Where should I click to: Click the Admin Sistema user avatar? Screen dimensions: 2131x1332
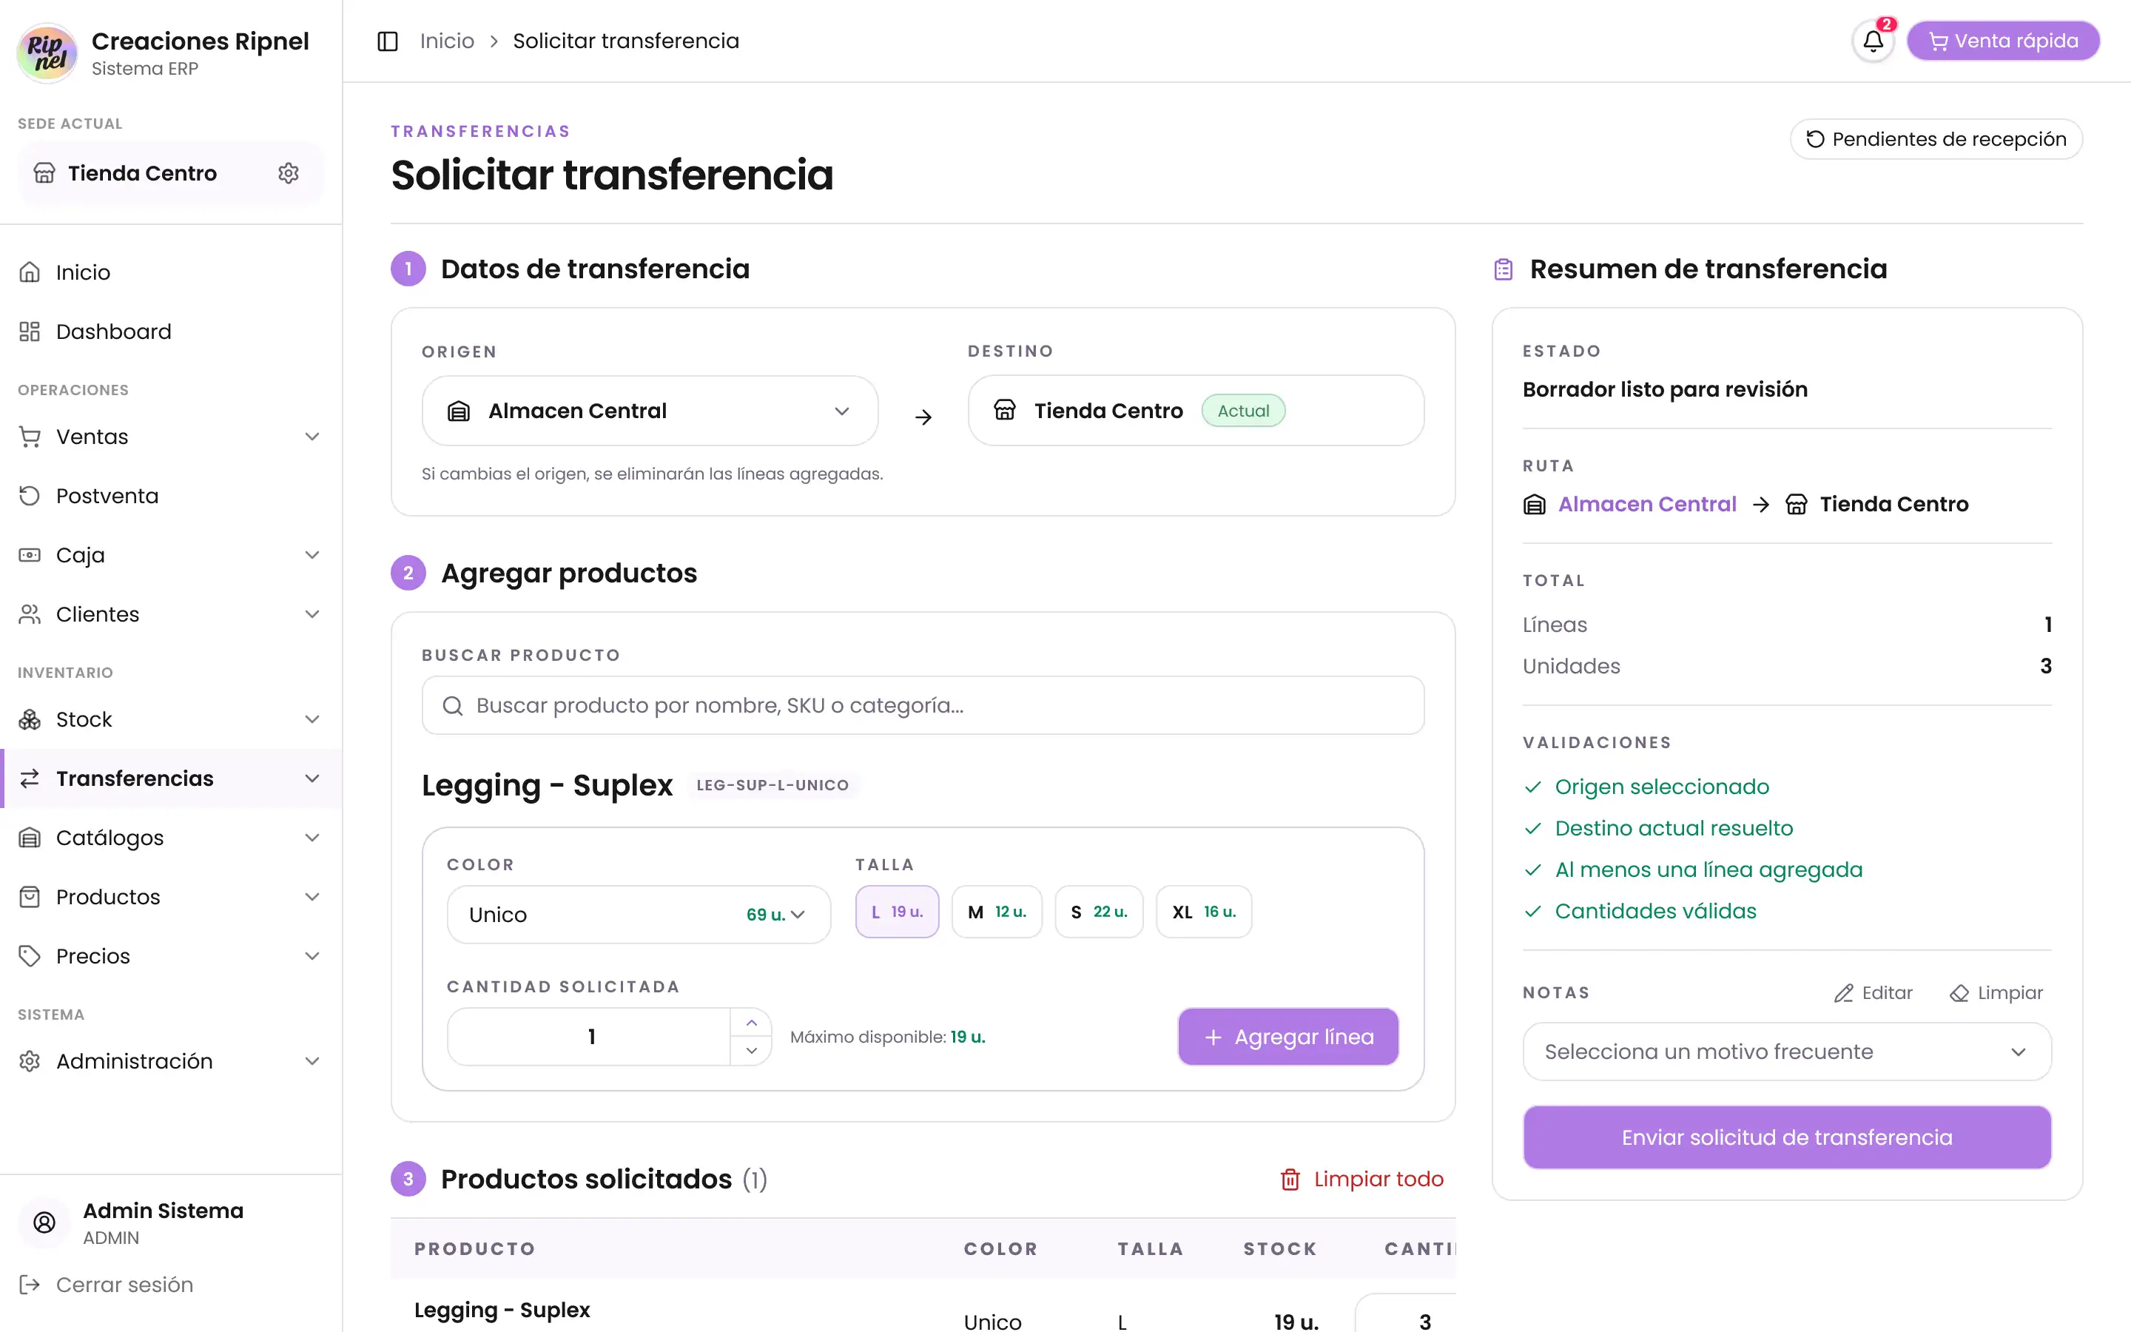point(44,1222)
